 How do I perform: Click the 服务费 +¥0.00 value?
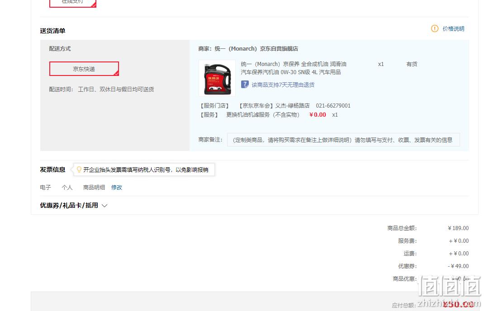pyautogui.click(x=459, y=241)
